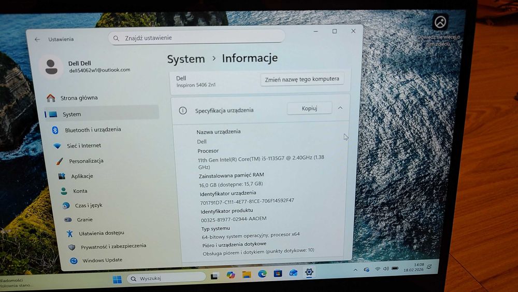
Task: Open Microsoft Store from the taskbar
Action: pos(278,273)
